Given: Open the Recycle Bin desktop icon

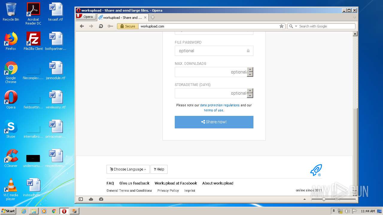Looking at the screenshot, I should pyautogui.click(x=11, y=12).
